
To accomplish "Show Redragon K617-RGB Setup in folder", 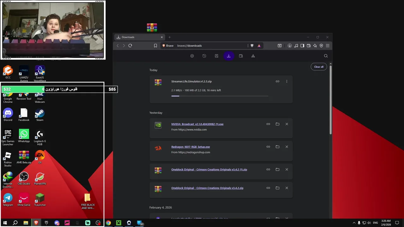I will click(277, 147).
